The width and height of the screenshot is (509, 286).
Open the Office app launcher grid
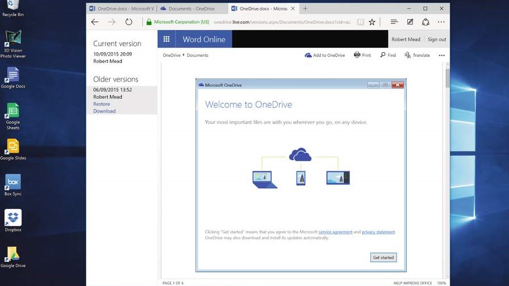[166, 39]
